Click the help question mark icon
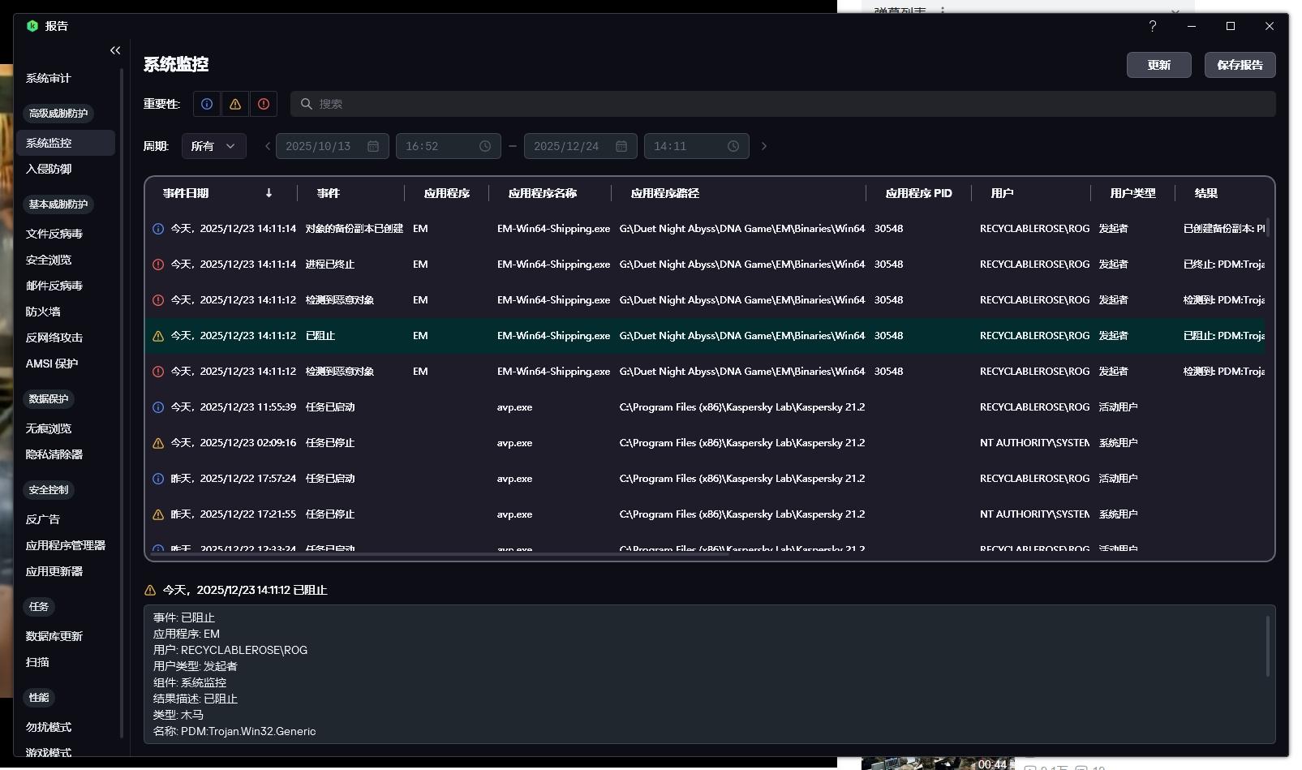Image resolution: width=1302 pixels, height=770 pixels. coord(1152,26)
